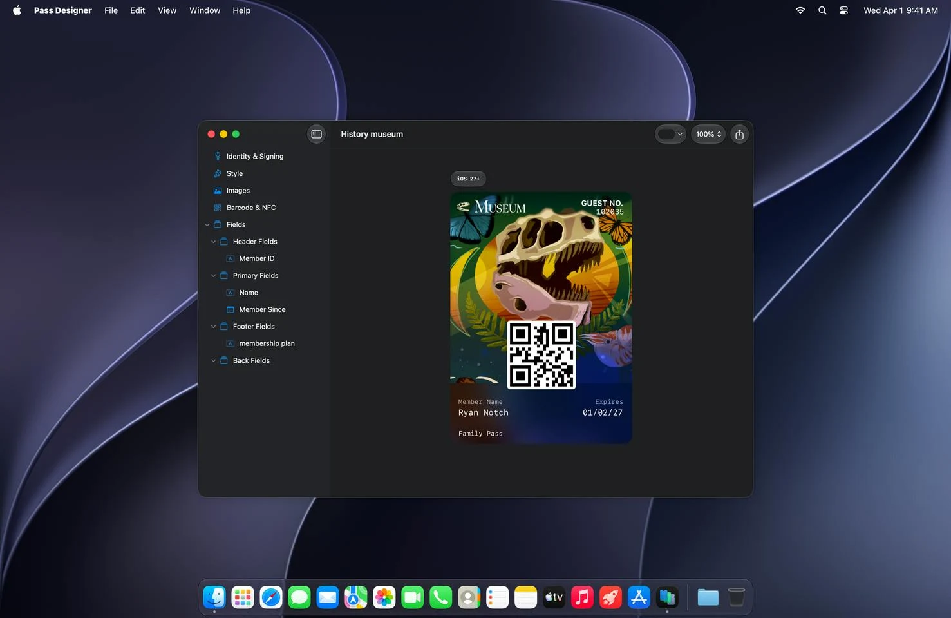951x618 pixels.
Task: Open the View menu
Action: pos(167,10)
